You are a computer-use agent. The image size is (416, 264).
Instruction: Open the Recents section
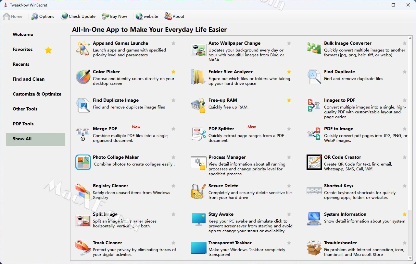(x=36, y=64)
